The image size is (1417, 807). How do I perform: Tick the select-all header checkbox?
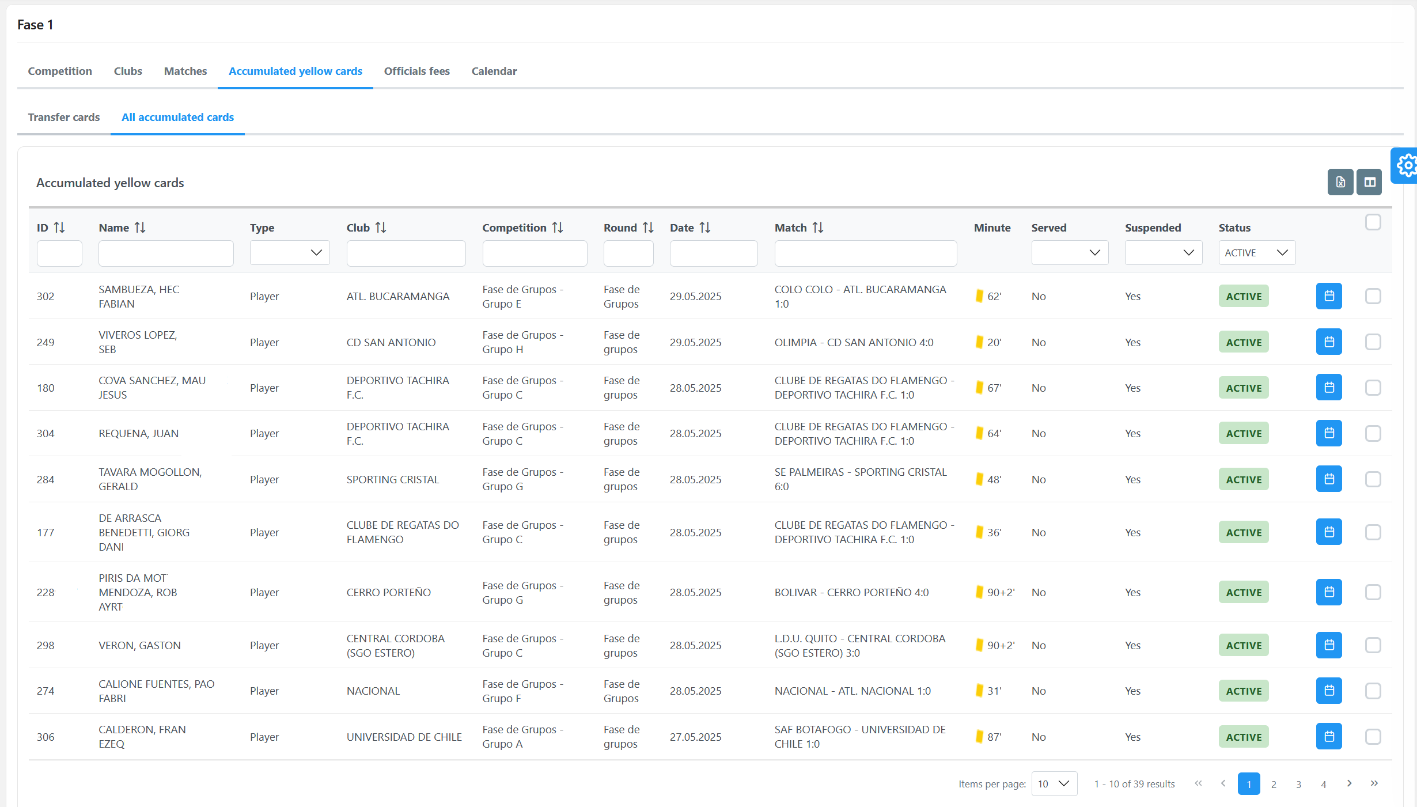click(x=1373, y=222)
